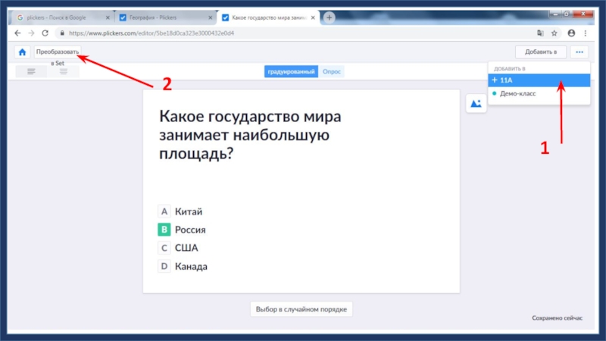Bookmark page with the star icon
Viewport: 606px width, 341px height.
coord(554,33)
